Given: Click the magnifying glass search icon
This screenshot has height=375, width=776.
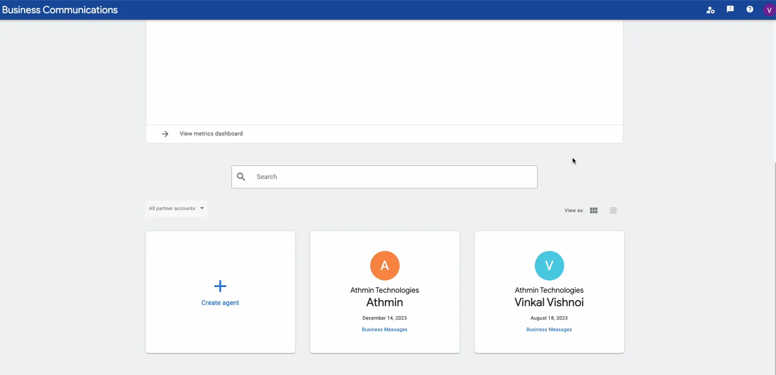Looking at the screenshot, I should pos(241,176).
